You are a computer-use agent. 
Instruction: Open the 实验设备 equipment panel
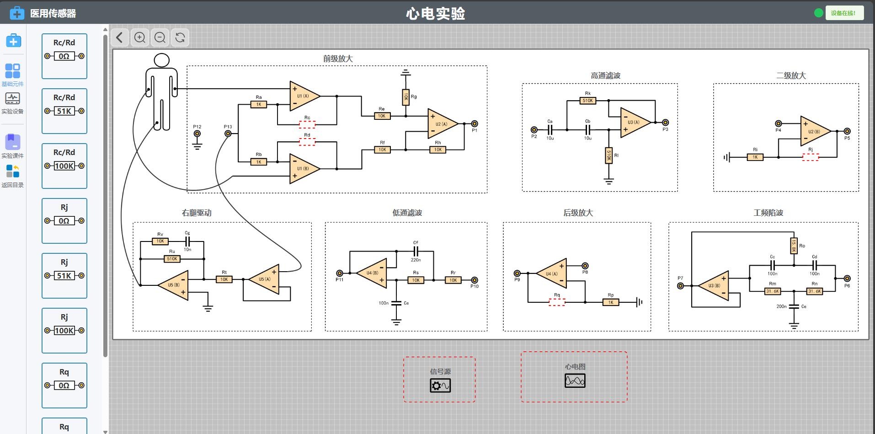coord(12,103)
